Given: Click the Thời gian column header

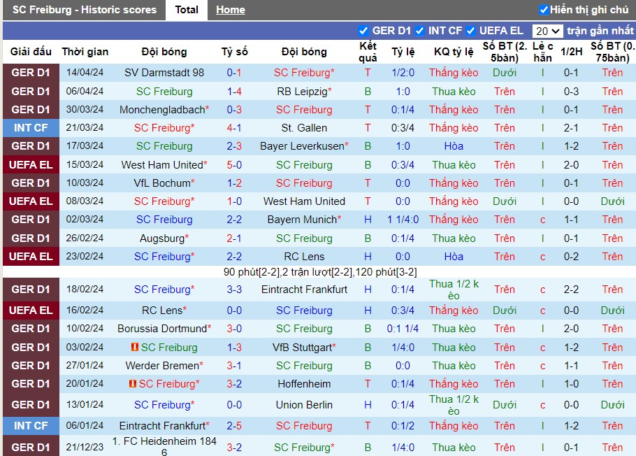Looking at the screenshot, I should pyautogui.click(x=85, y=52).
